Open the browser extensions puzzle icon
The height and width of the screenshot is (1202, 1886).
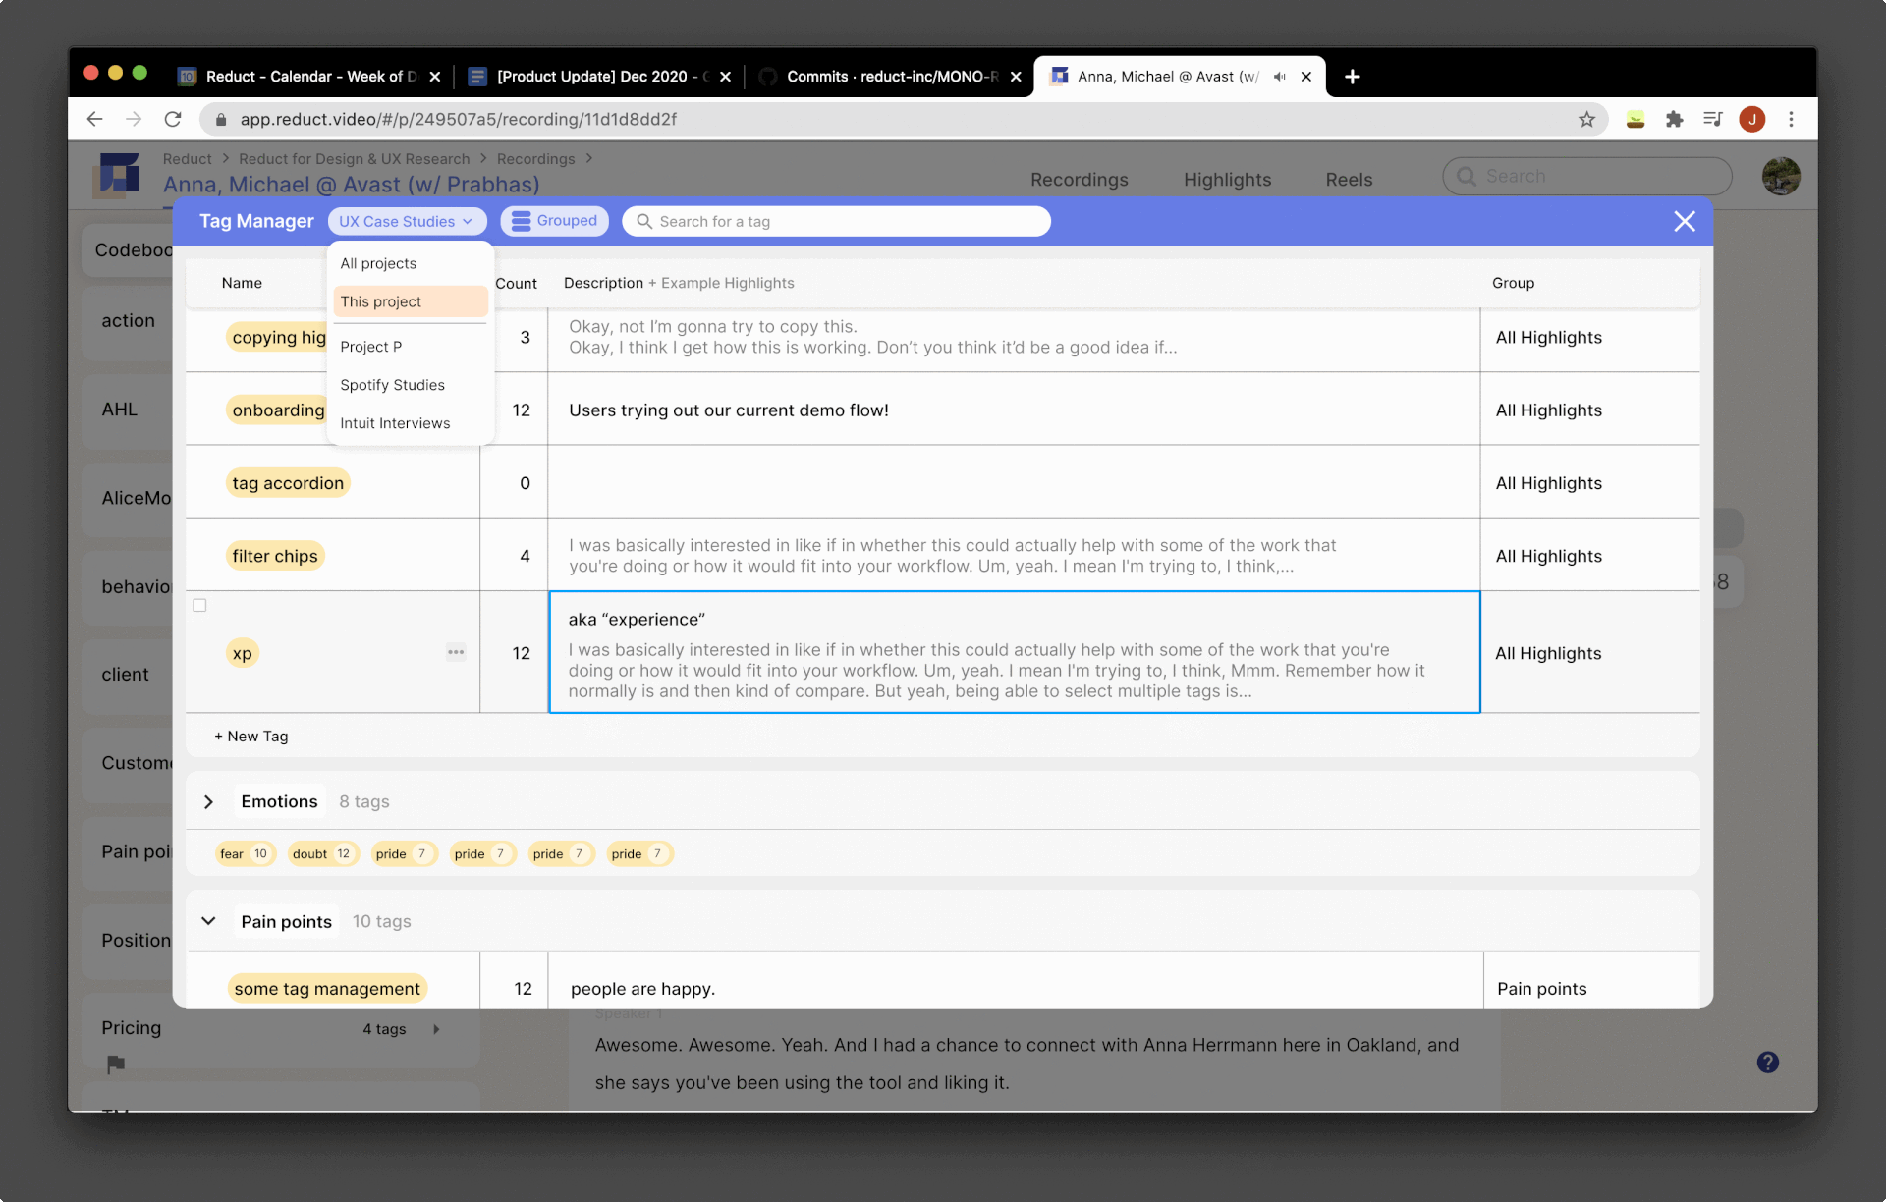tap(1674, 119)
